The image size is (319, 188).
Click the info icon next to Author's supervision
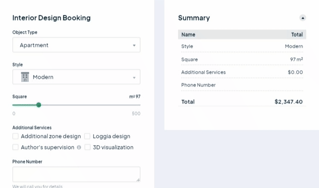[x=79, y=148]
